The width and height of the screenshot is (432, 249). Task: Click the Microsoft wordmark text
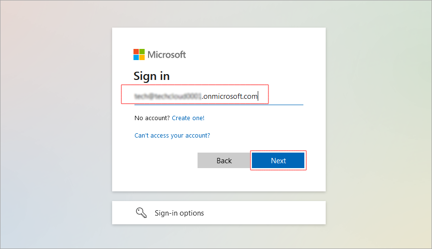pos(166,55)
